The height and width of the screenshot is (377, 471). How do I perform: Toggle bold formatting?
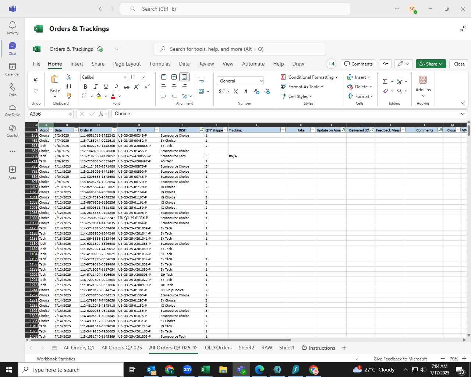pos(85,87)
